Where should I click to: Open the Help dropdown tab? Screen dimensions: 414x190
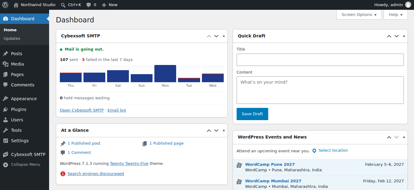point(396,15)
